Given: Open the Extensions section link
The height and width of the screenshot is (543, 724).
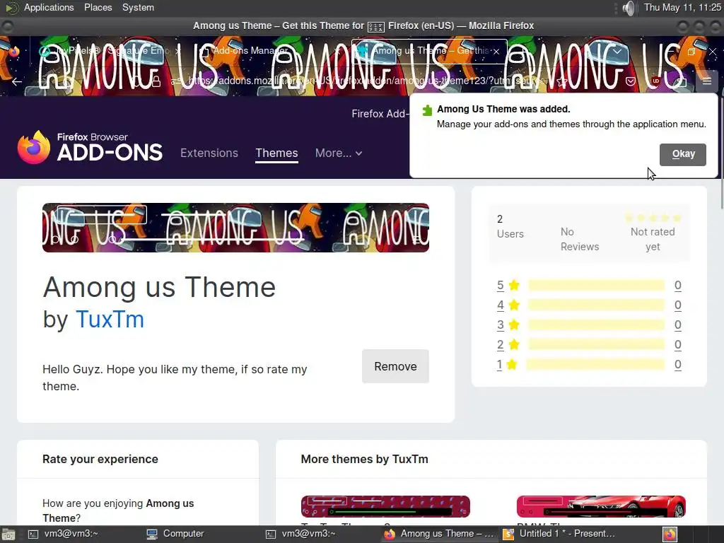Looking at the screenshot, I should tap(209, 153).
